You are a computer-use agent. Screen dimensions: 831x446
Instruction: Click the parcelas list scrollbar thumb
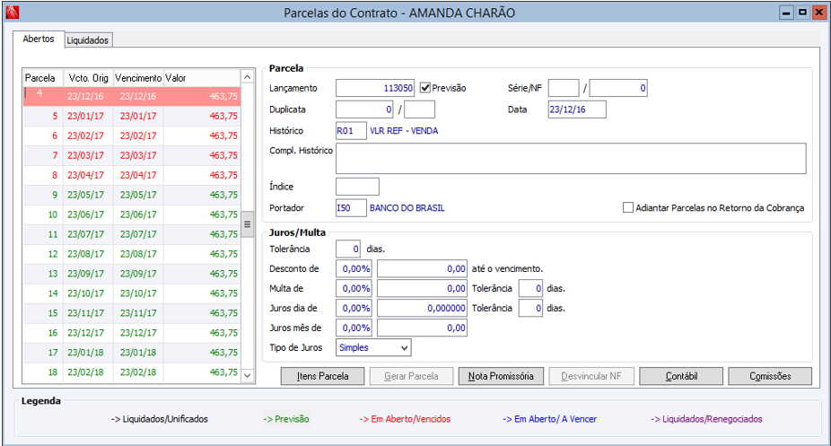pyautogui.click(x=248, y=224)
